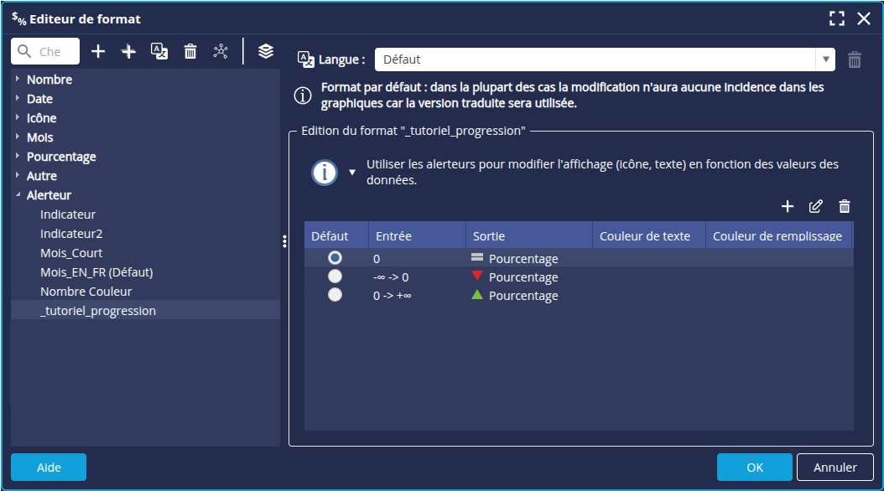The width and height of the screenshot is (884, 491).
Task: Expand the Nombre category
Action: tap(18, 79)
